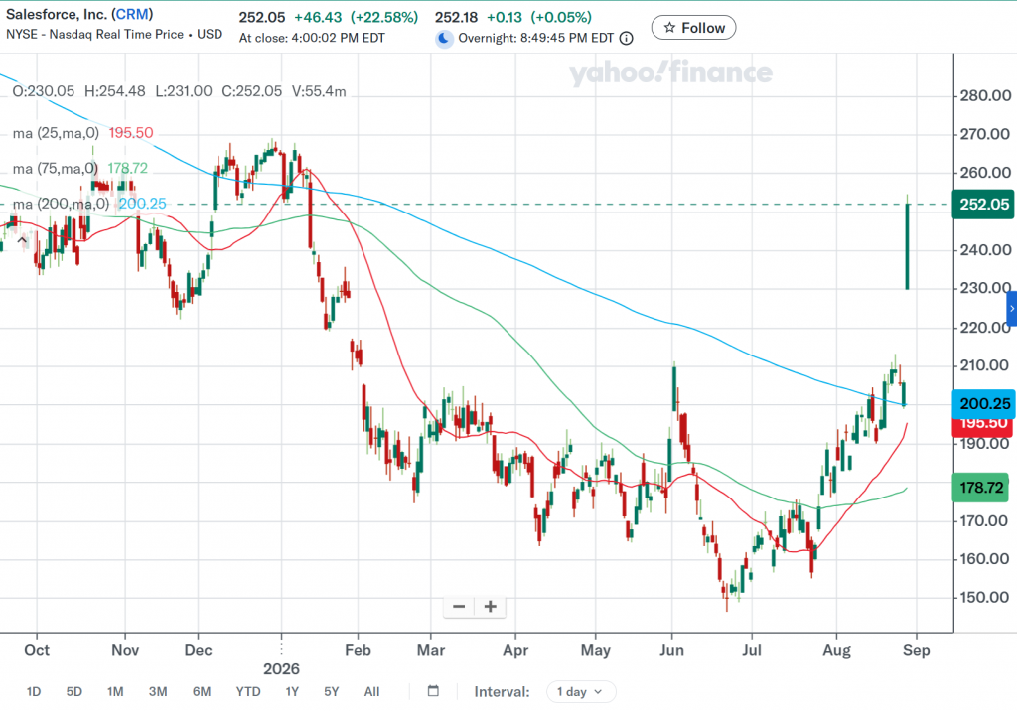This screenshot has width=1017, height=711.
Task: Click the Oct label on the time axis
Action: coord(37,650)
